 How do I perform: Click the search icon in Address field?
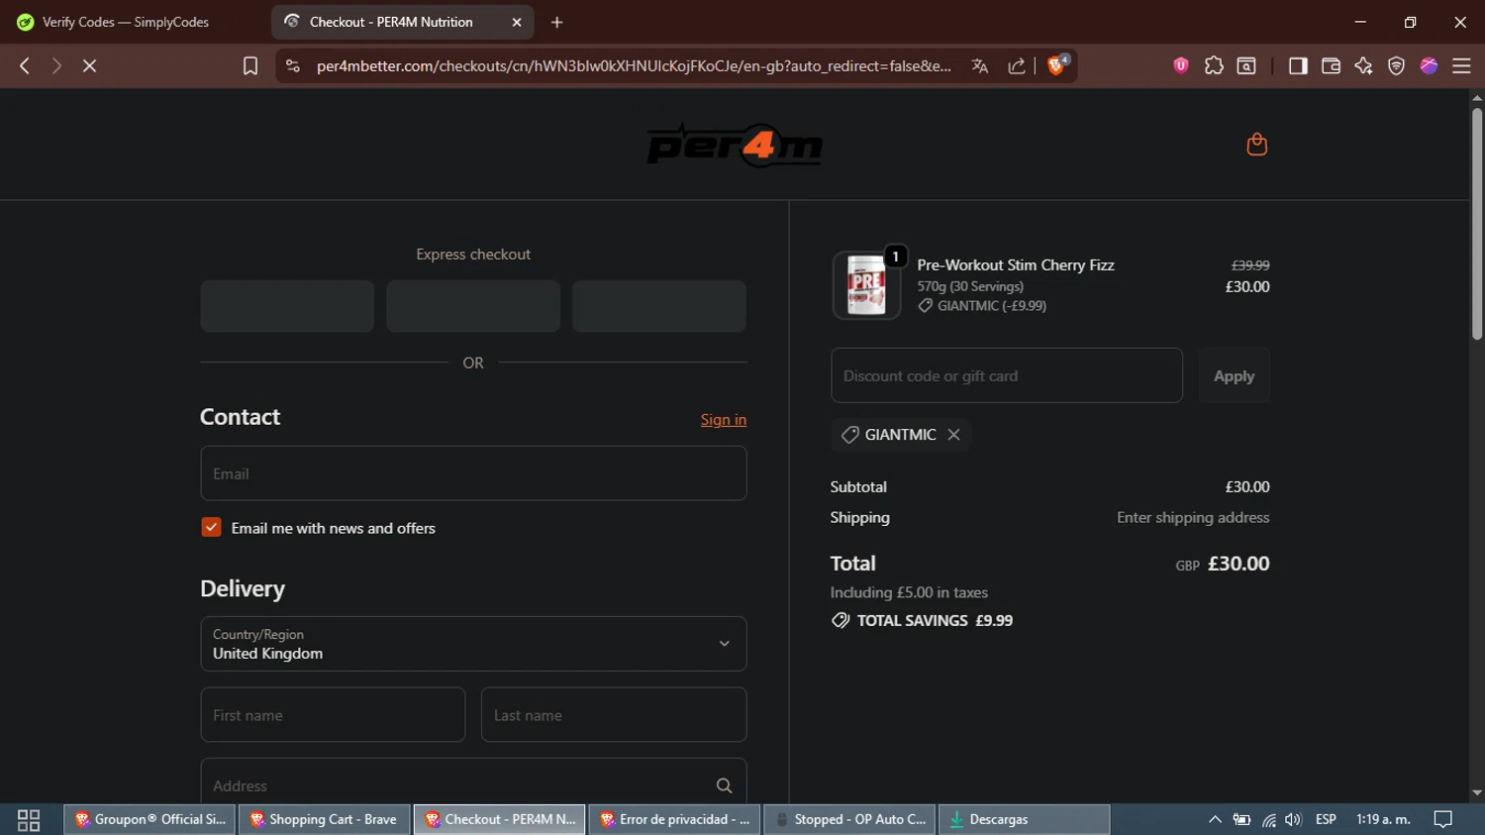point(724,785)
